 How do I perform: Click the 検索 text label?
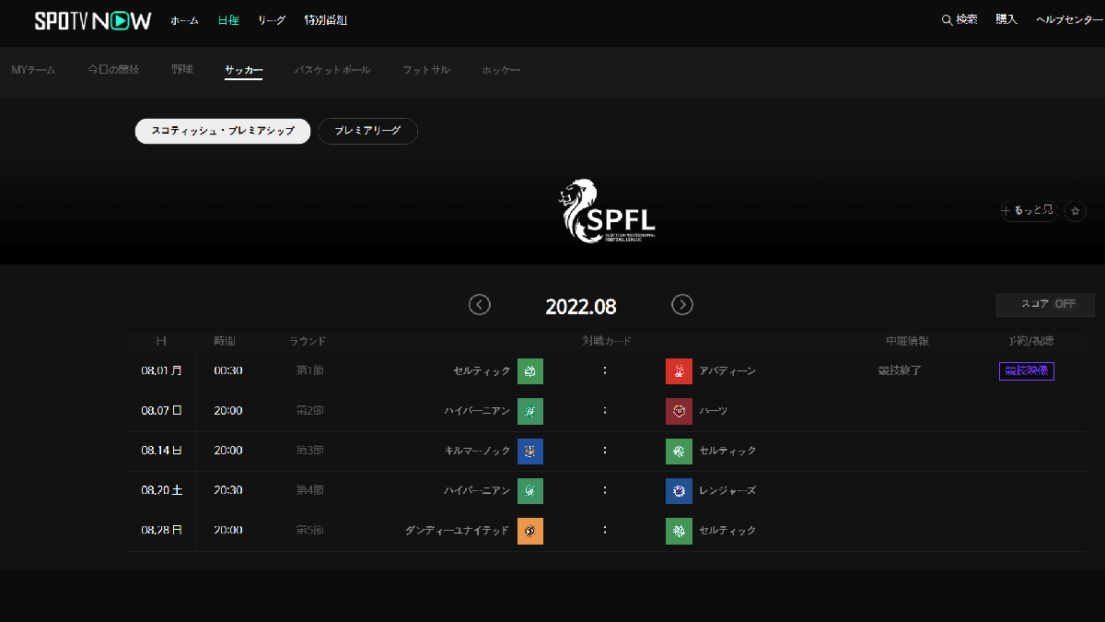[x=967, y=20]
